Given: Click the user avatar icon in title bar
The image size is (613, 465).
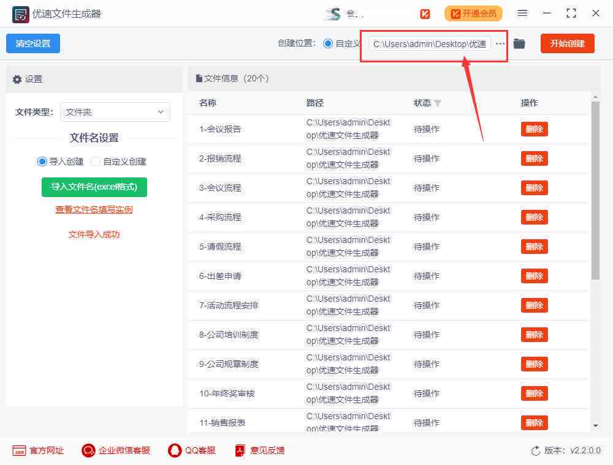Looking at the screenshot, I should 333,14.
